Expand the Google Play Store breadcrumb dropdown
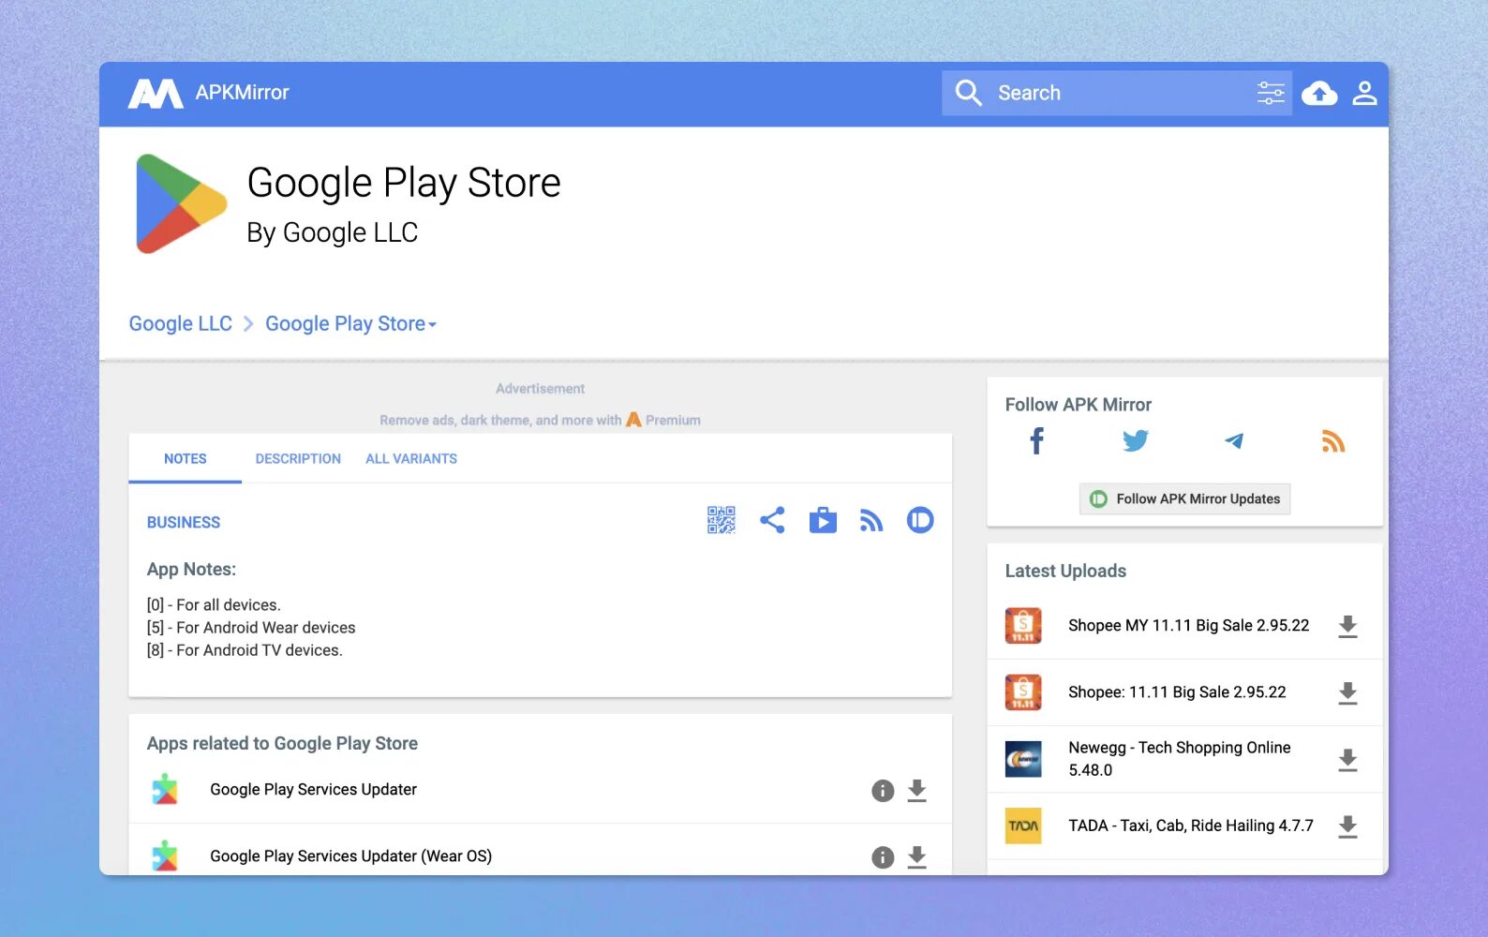 point(350,323)
